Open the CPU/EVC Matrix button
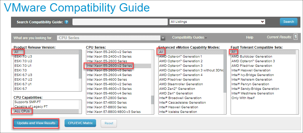Image resolution: width=303 pixels, height=133 pixels. pos(80,123)
